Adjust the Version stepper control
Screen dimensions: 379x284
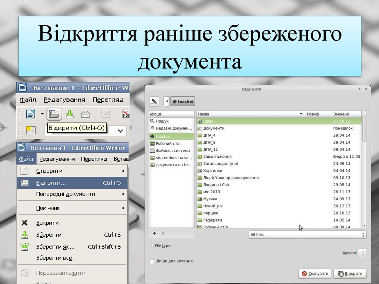(363, 253)
